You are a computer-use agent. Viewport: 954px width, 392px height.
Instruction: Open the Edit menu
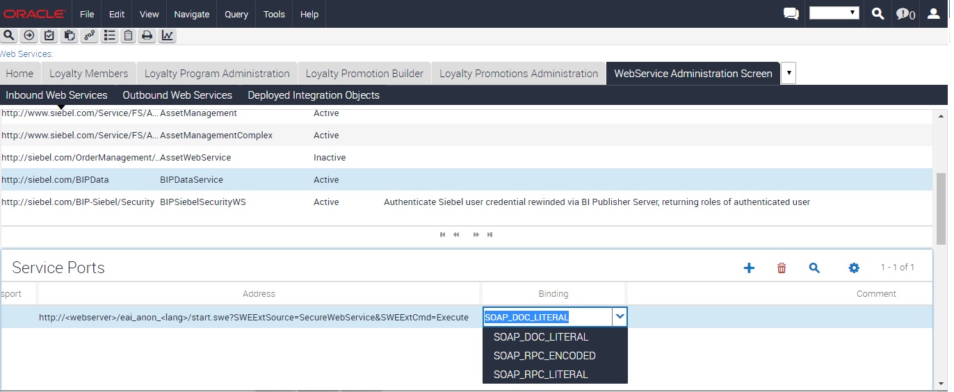(117, 14)
